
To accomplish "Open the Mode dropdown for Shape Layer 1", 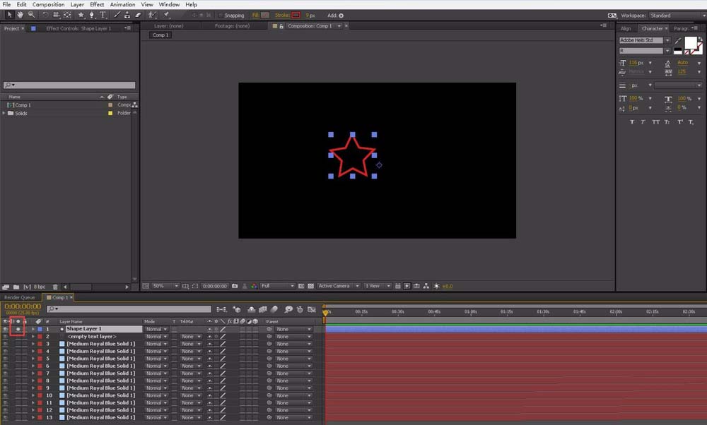I will pyautogui.click(x=156, y=329).
